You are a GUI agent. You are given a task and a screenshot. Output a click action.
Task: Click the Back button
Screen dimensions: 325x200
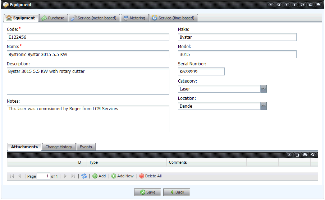coord(177,192)
